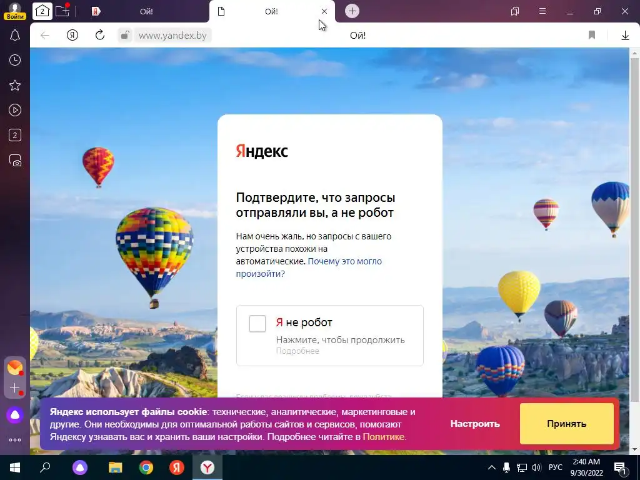This screenshot has width=640, height=480.
Task: Check the Я не робот checkbox
Action: [x=257, y=324]
